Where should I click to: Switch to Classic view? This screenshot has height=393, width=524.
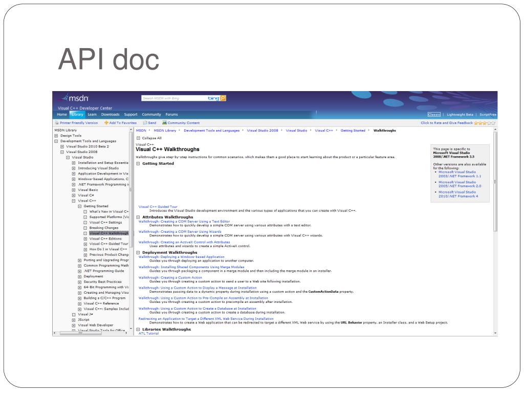tap(434, 115)
